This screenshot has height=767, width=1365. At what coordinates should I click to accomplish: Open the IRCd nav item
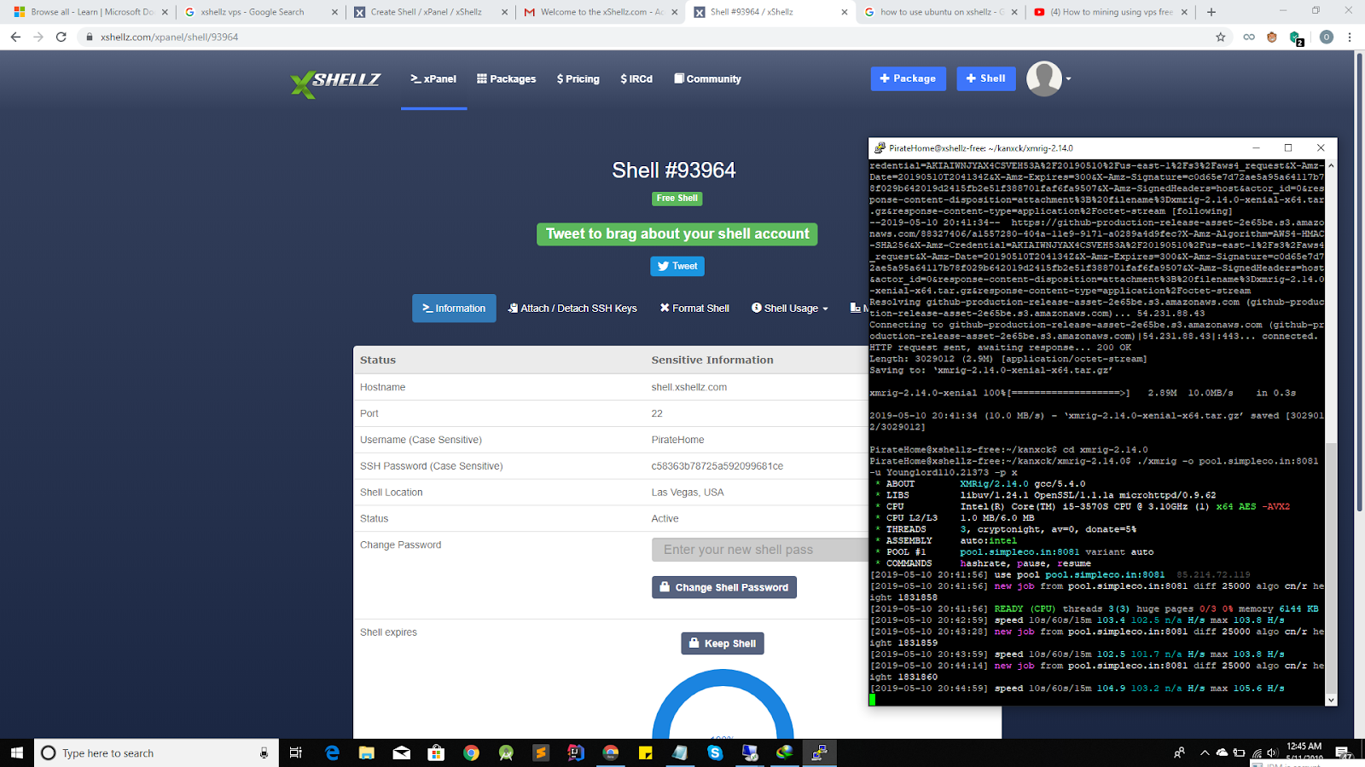[x=636, y=79]
